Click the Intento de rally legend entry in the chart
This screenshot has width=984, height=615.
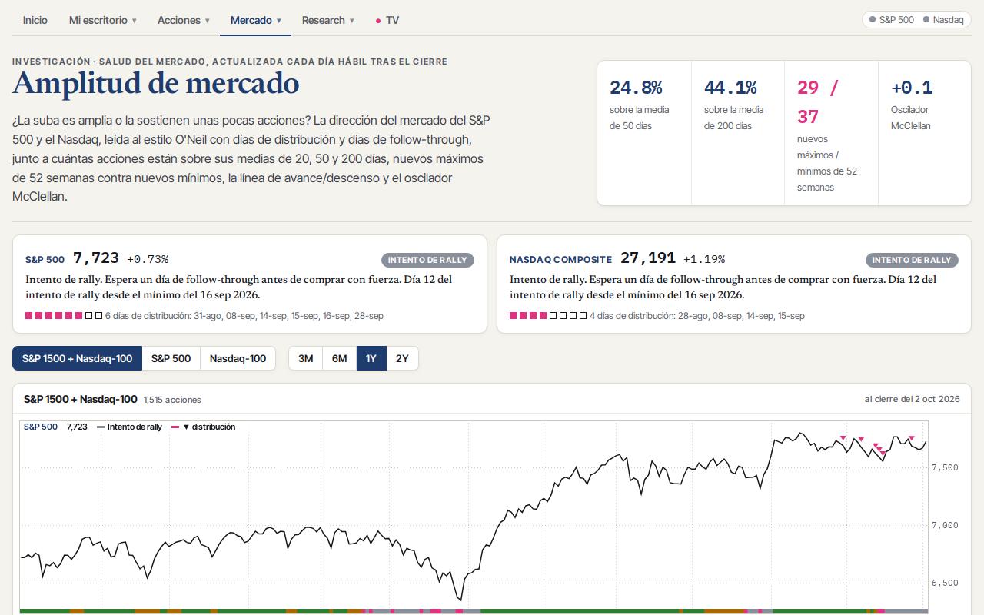[129, 427]
